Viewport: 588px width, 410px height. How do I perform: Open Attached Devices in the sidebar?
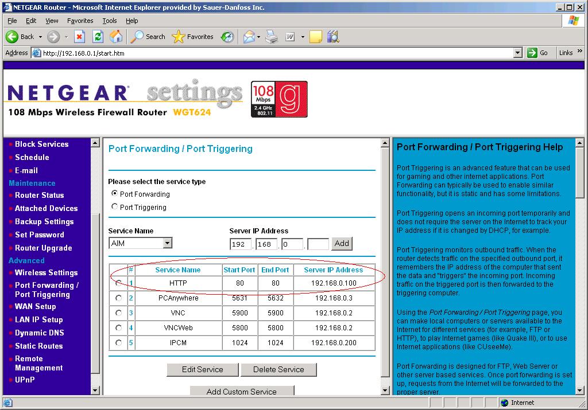pyautogui.click(x=46, y=208)
